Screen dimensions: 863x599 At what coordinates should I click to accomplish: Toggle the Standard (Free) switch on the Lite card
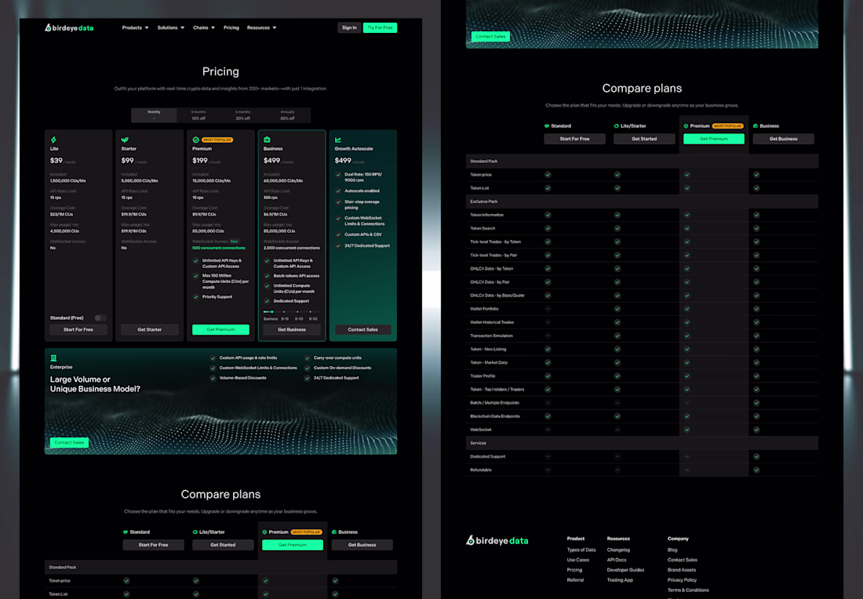[100, 318]
